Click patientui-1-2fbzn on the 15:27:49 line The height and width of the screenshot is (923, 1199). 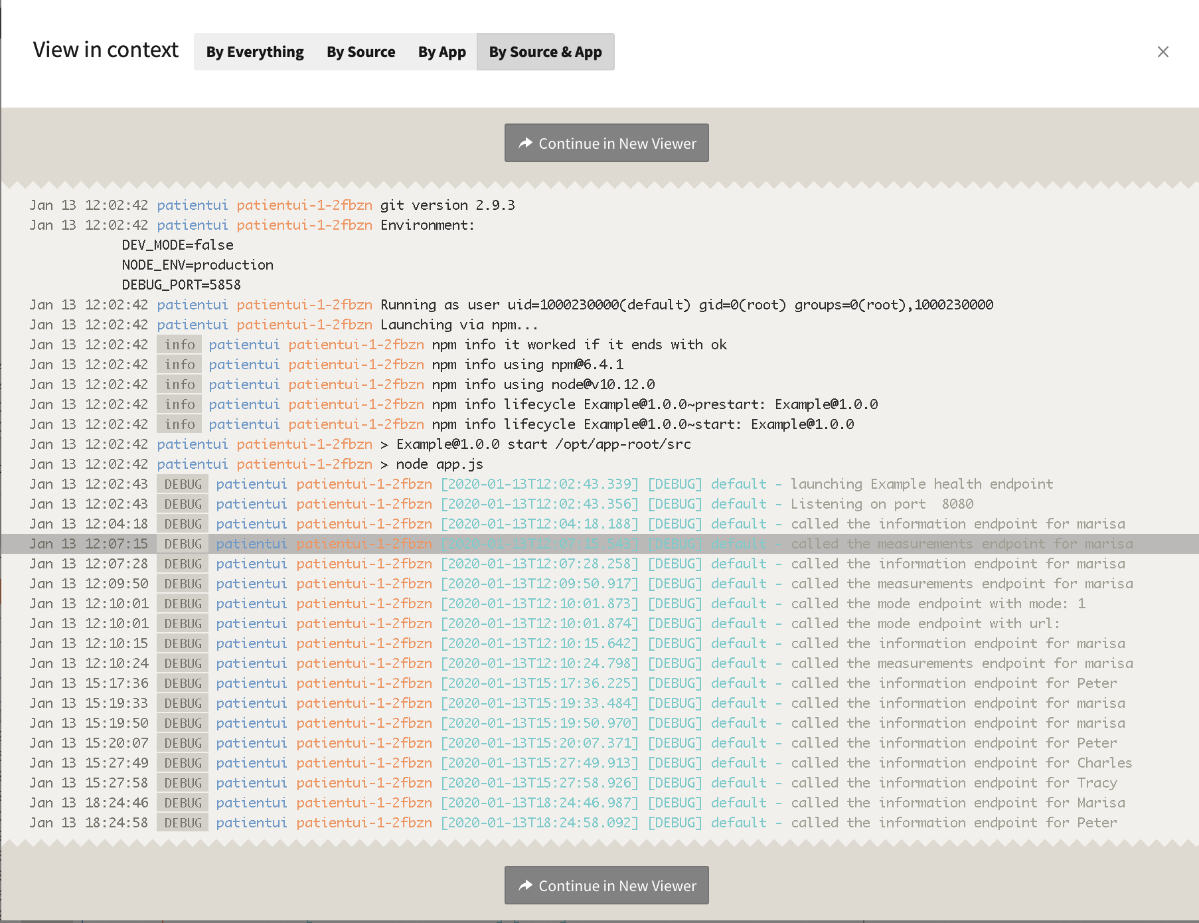tap(364, 763)
